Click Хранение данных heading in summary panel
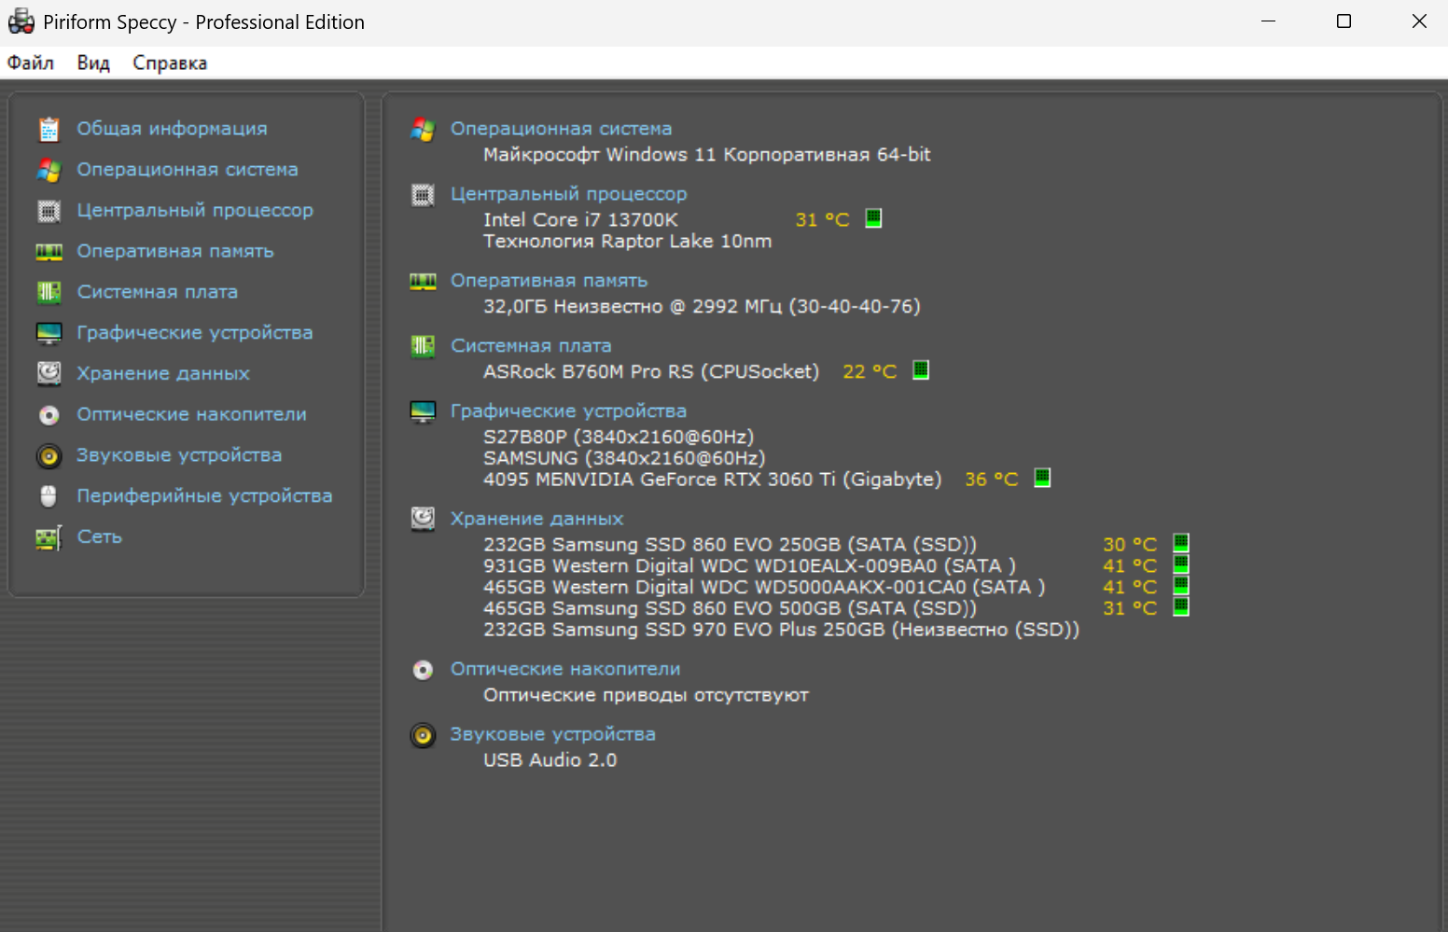The image size is (1448, 932). coord(536,519)
